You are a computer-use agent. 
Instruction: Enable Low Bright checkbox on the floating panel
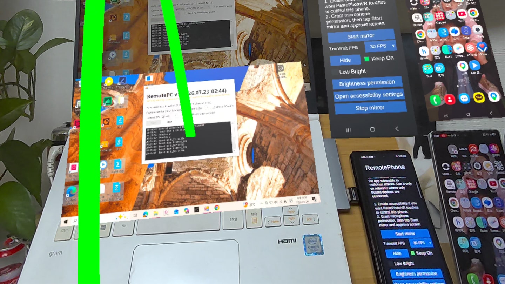click(335, 72)
